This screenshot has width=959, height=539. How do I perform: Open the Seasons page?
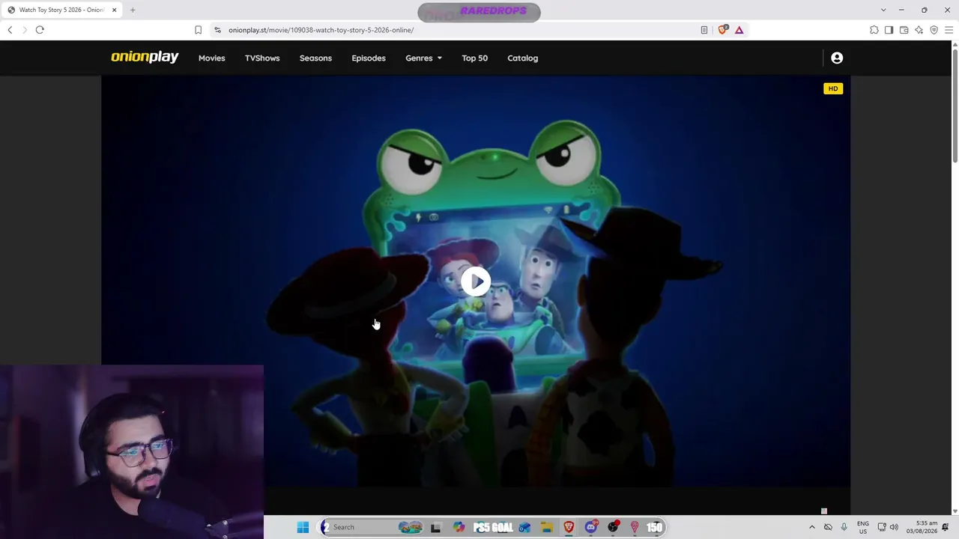click(315, 58)
